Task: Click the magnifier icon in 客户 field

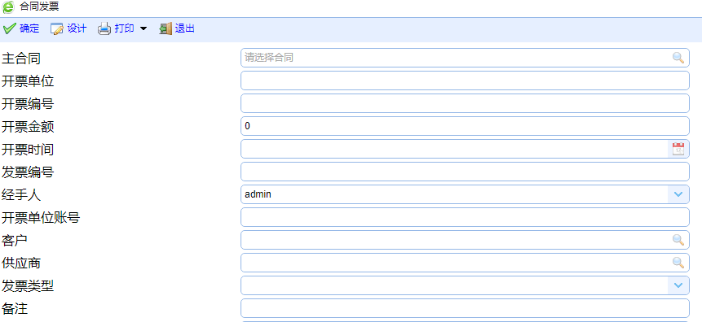Action: click(x=678, y=240)
